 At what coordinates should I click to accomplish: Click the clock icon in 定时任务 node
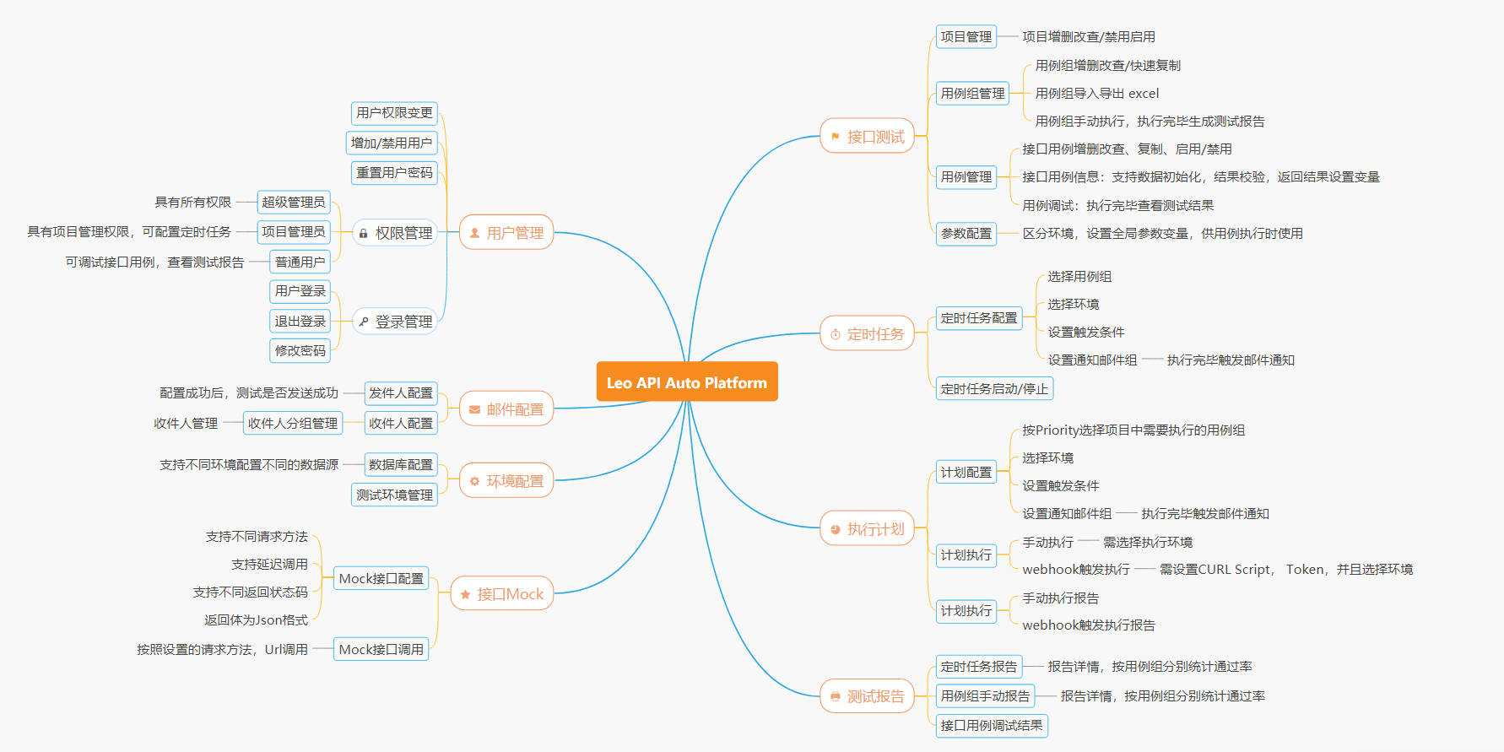pyautogui.click(x=835, y=334)
